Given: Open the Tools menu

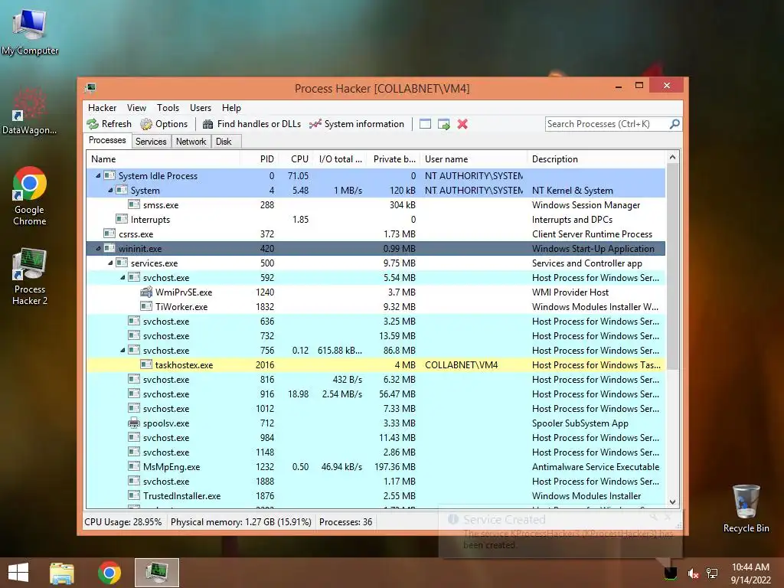Looking at the screenshot, I should tap(168, 107).
